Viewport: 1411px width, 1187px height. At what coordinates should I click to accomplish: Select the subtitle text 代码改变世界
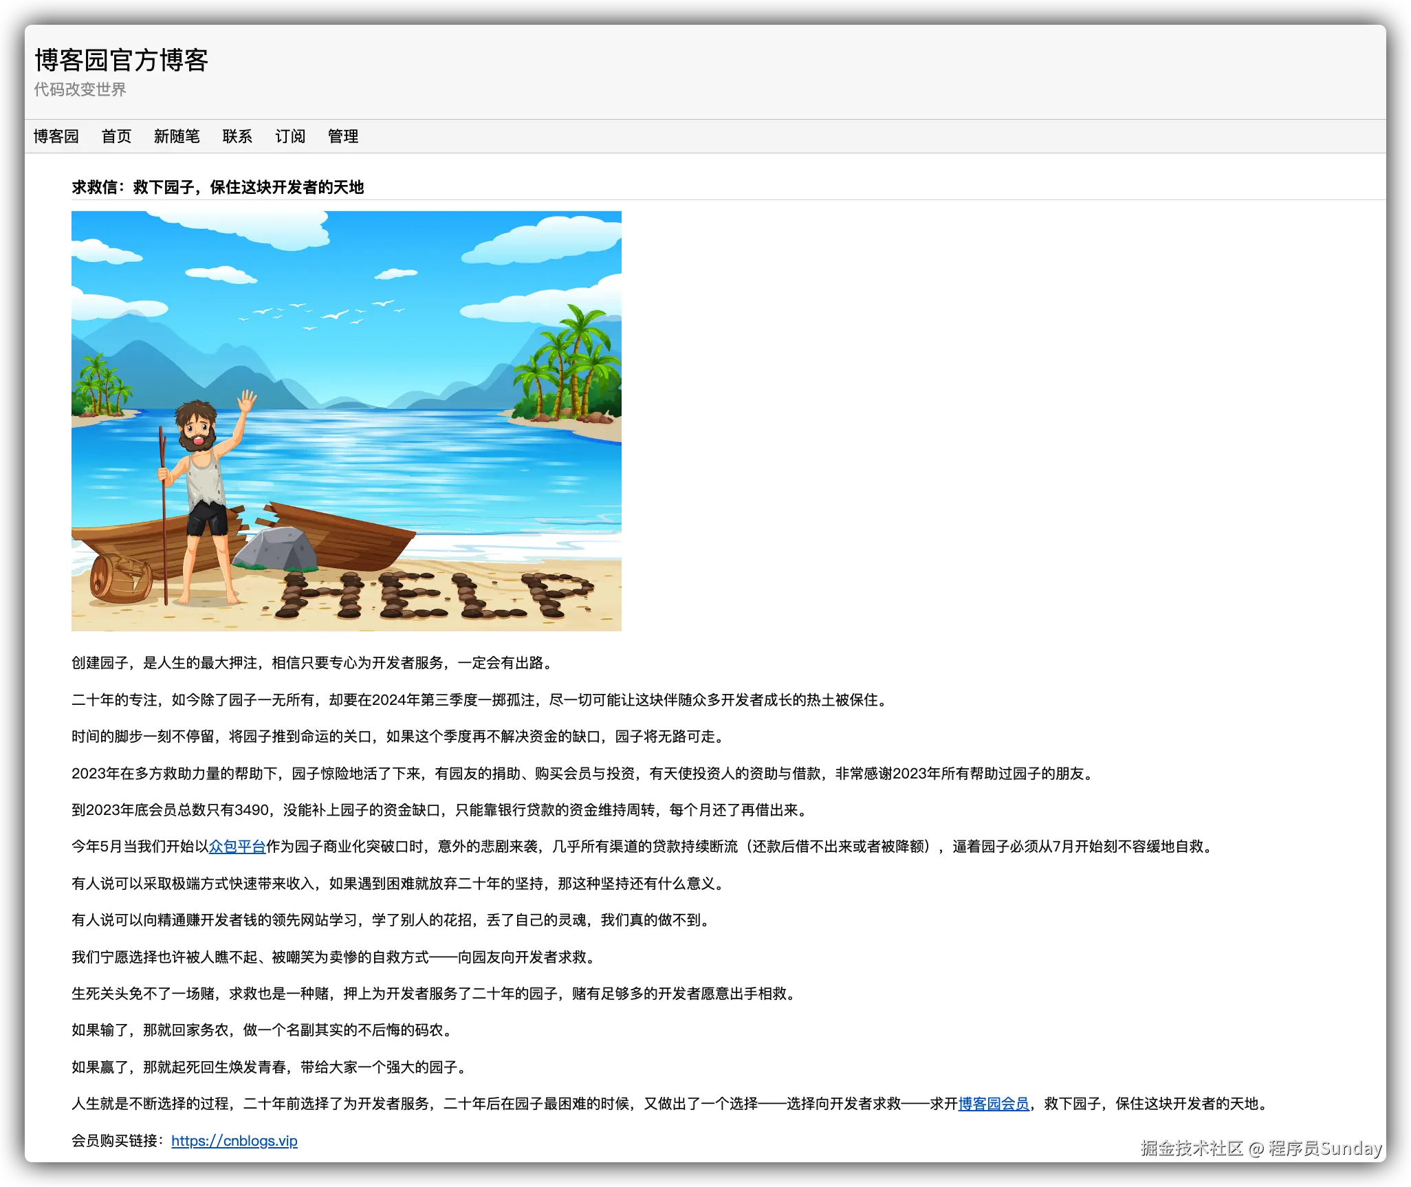click(80, 89)
